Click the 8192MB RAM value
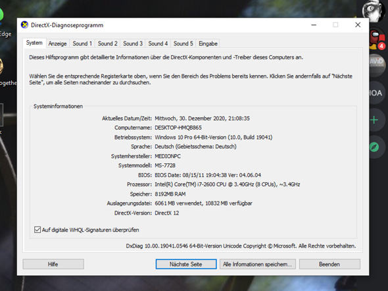Viewport: 388px width, 291px height. (x=170, y=194)
